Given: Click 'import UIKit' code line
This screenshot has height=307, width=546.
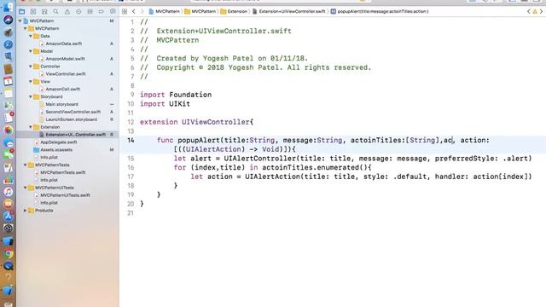Looking at the screenshot, I should point(165,104).
